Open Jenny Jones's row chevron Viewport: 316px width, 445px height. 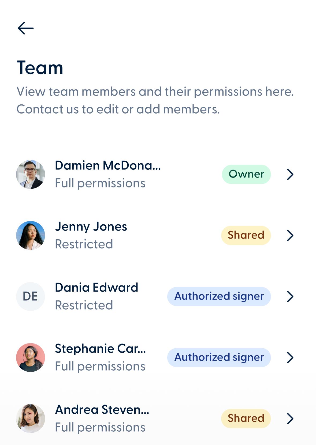coord(290,236)
